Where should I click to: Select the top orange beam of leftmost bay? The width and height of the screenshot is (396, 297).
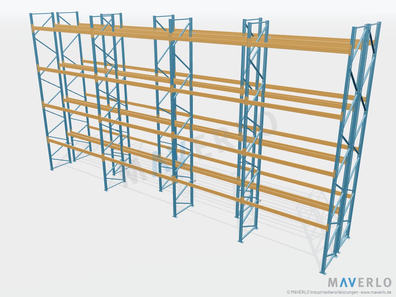coord(62,30)
